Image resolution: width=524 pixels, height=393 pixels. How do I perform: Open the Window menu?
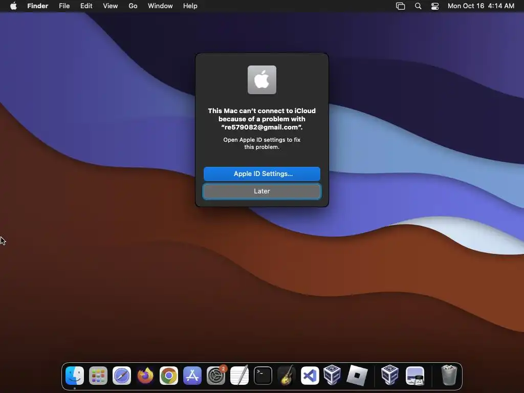[x=160, y=6]
